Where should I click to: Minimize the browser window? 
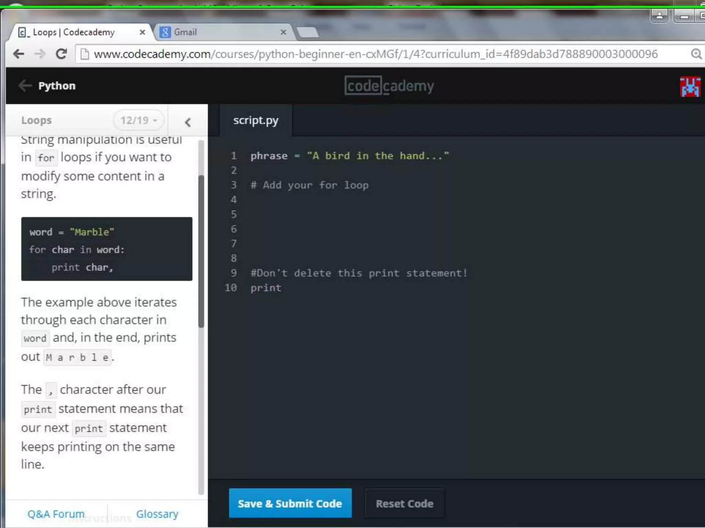[684, 16]
